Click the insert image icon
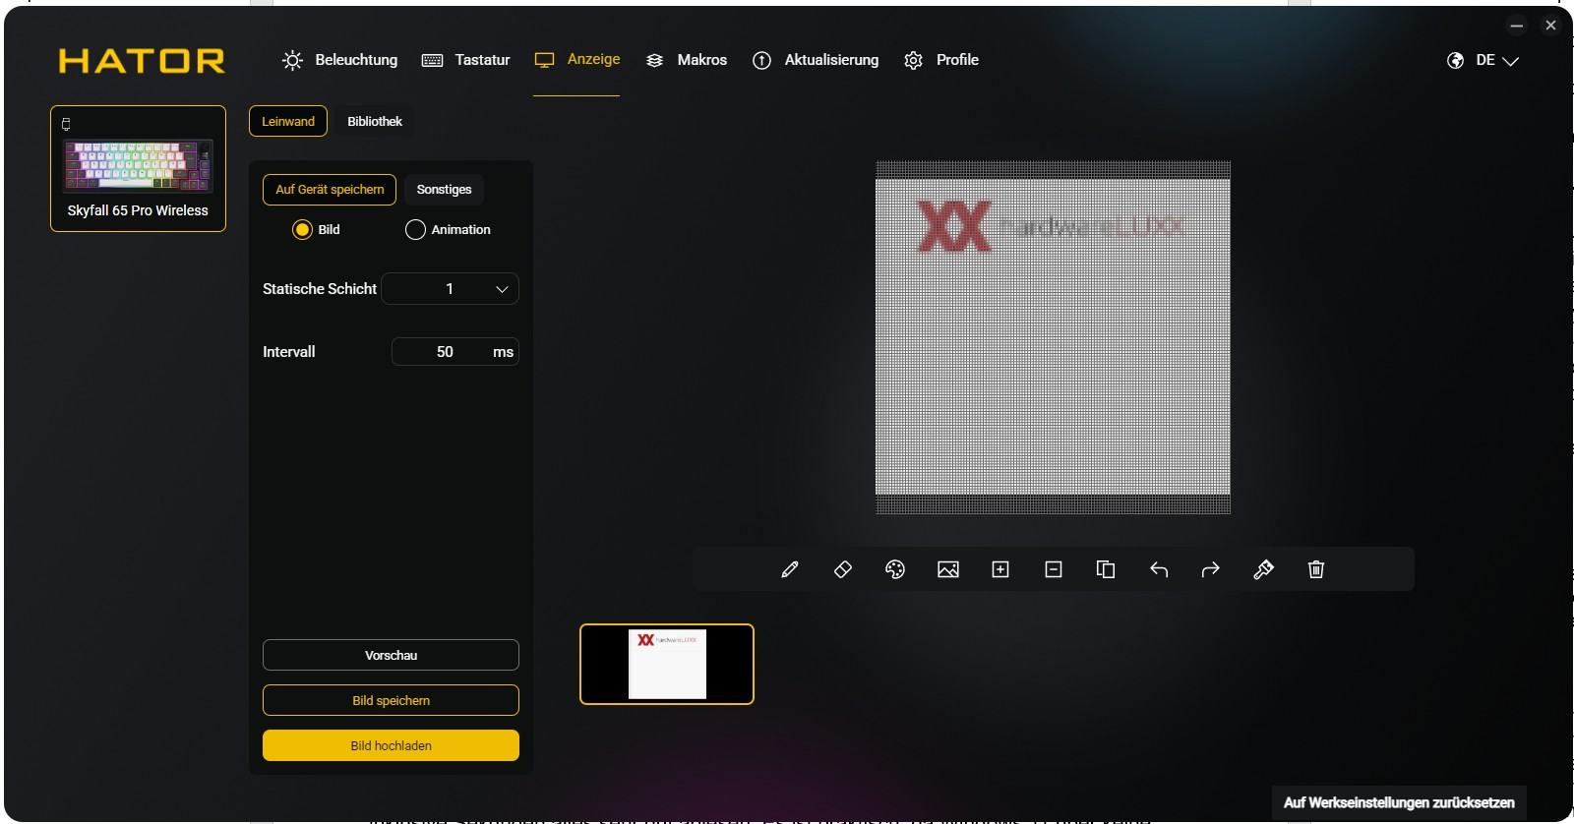 [x=948, y=569]
